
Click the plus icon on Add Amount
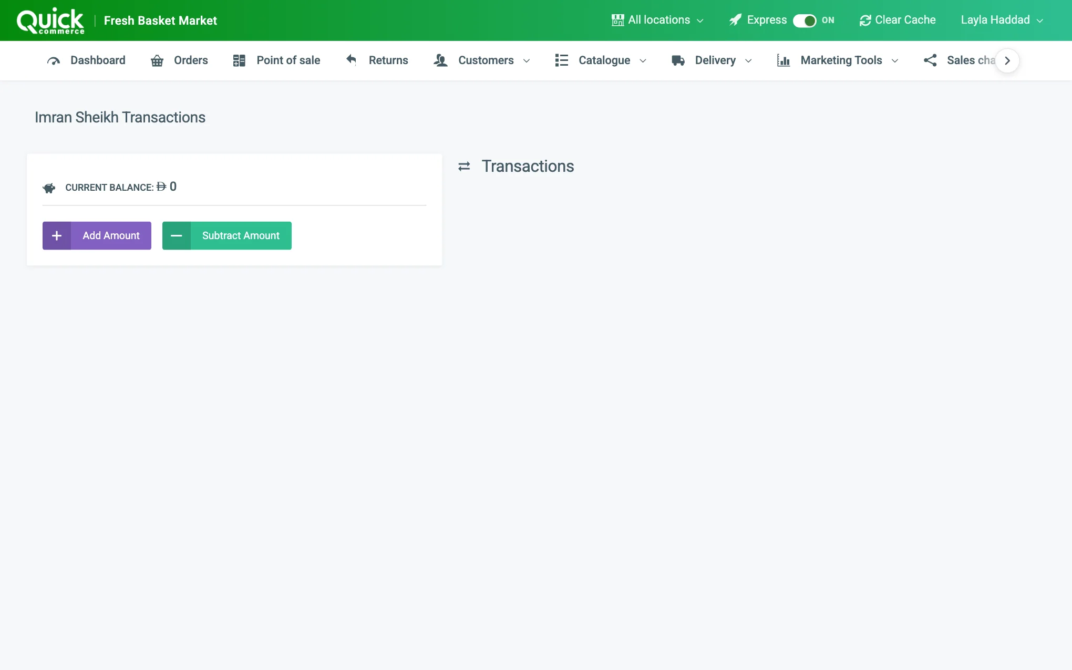coord(57,236)
